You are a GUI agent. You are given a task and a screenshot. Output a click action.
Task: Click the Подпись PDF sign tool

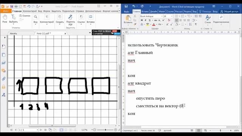pos(71,20)
